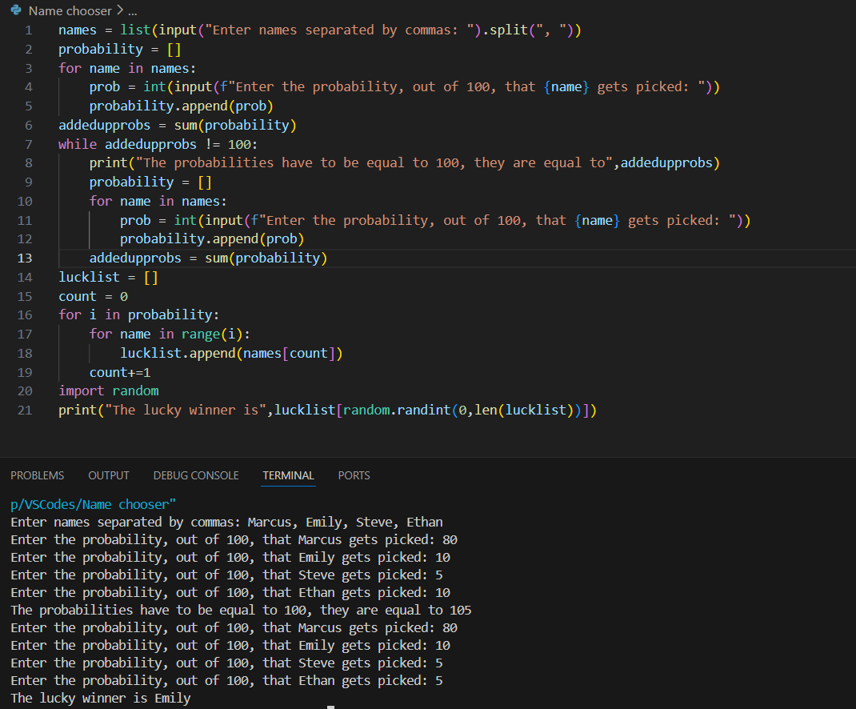This screenshot has height=709, width=856.
Task: Click 'for i in probability:' text
Action: pyautogui.click(x=138, y=315)
